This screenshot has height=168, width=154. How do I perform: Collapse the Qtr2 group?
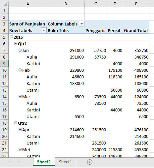coord(16,123)
